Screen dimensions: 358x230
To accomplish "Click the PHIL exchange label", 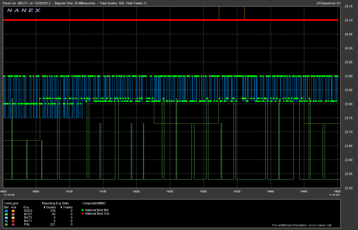I will (x=27, y=224).
